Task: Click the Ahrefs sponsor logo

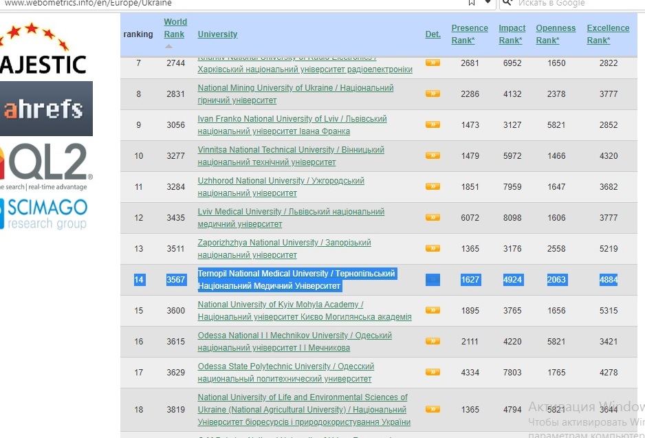Action: click(46, 109)
